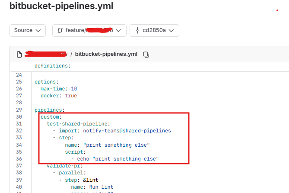
Task: Click the 'Run lint' name value
Action: point(101,187)
